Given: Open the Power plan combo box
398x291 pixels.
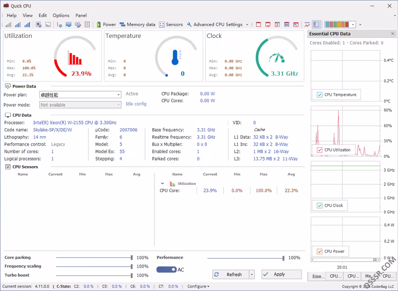Looking at the screenshot, I should click(x=80, y=95).
